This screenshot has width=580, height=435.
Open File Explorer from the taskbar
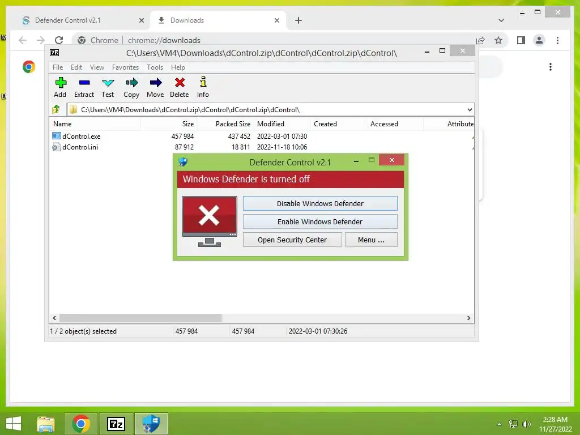point(45,424)
